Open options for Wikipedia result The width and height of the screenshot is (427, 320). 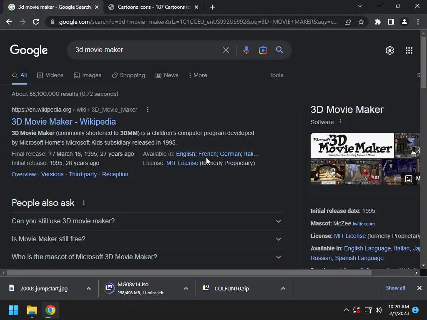(x=148, y=110)
